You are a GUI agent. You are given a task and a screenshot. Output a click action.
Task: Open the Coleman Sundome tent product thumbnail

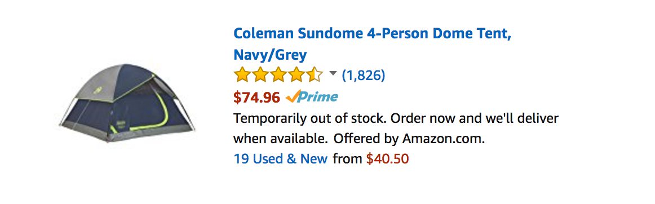[x=127, y=103]
